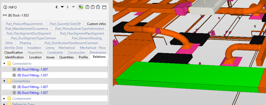Open Pset_DistributionFlowElementCommon tab
Viewport: 266px width, 105px height.
(x=71, y=43)
